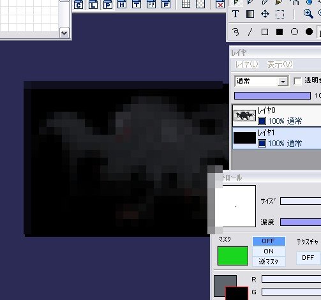Click the T panel toolbar icon
This screenshot has height=300, width=321.
coord(137,4)
